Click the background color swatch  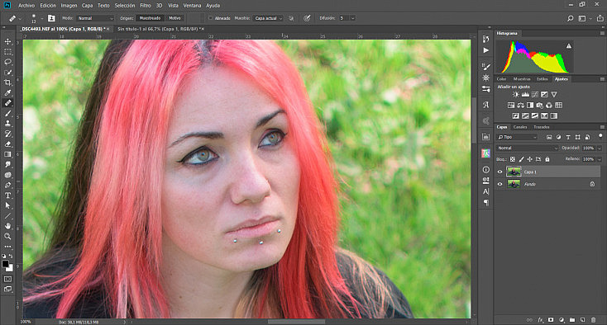[x=10, y=268]
